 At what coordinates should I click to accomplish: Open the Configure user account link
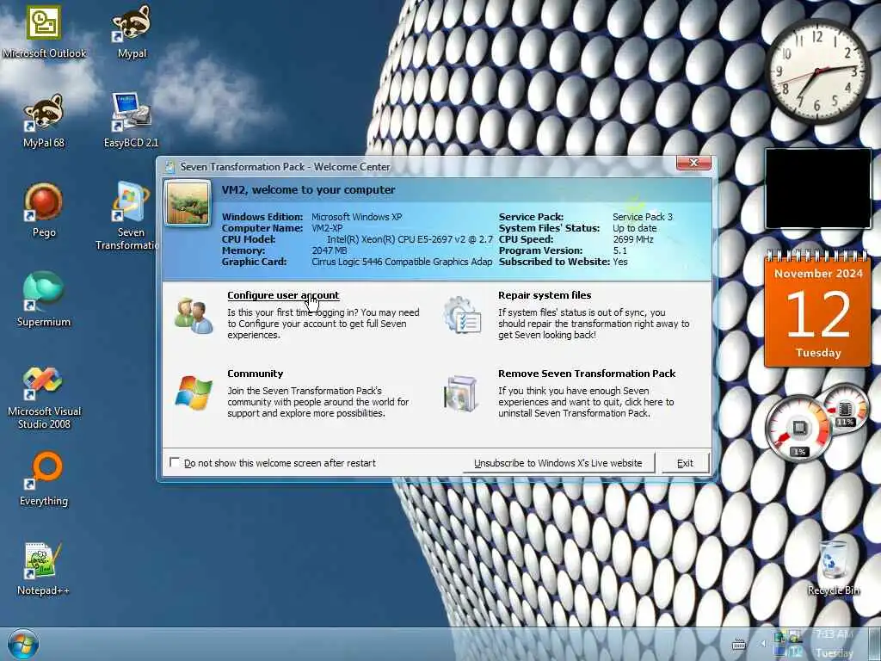click(x=283, y=295)
